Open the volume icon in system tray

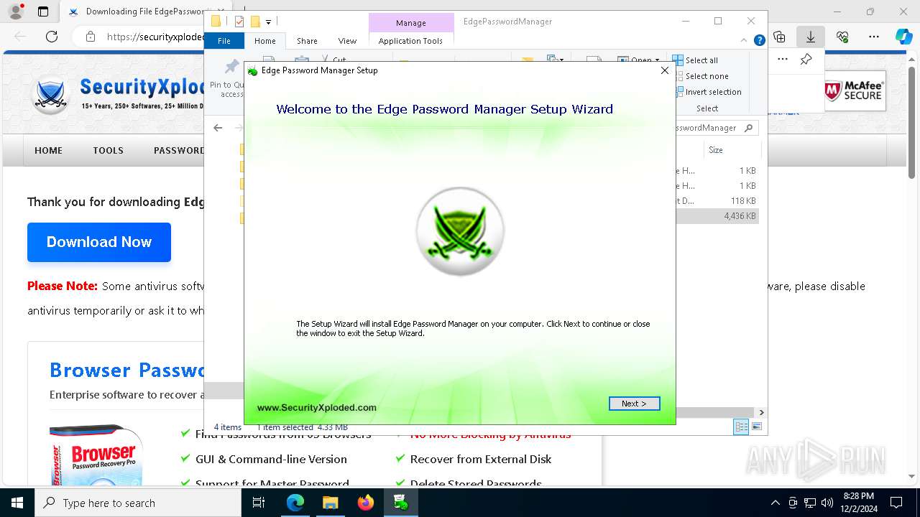827,503
